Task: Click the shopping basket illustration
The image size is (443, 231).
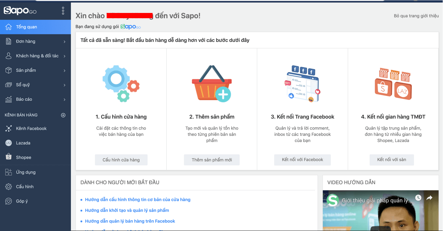Action: coord(211,83)
